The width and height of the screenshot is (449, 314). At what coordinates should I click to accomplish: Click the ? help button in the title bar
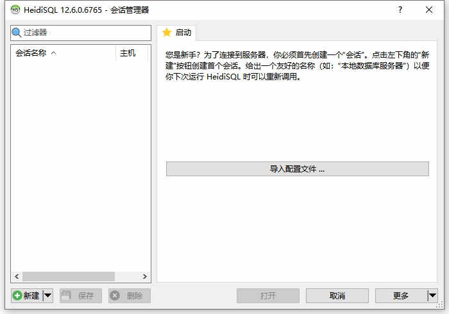click(400, 10)
